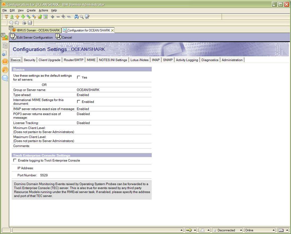The height and width of the screenshot is (234, 291).
Task: Click the first plus expand toolbar icon
Action: (x=53, y=17)
